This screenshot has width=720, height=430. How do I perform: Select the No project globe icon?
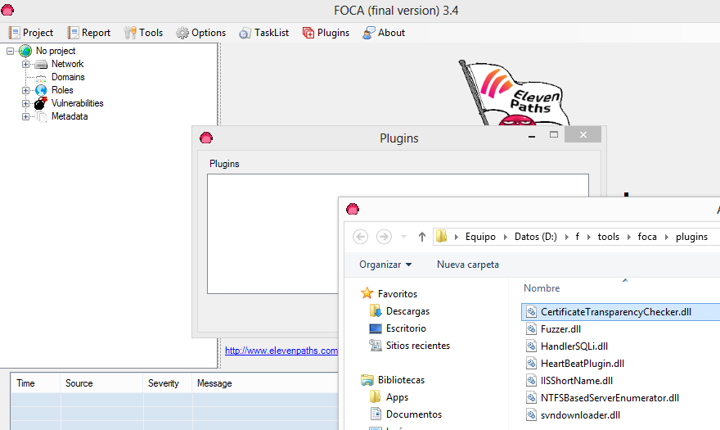coord(25,51)
